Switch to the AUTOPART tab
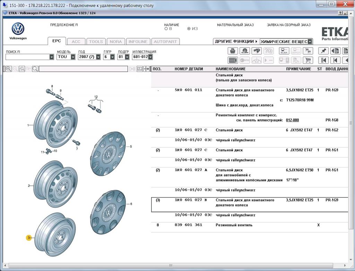The image size is (355, 271). [165, 42]
